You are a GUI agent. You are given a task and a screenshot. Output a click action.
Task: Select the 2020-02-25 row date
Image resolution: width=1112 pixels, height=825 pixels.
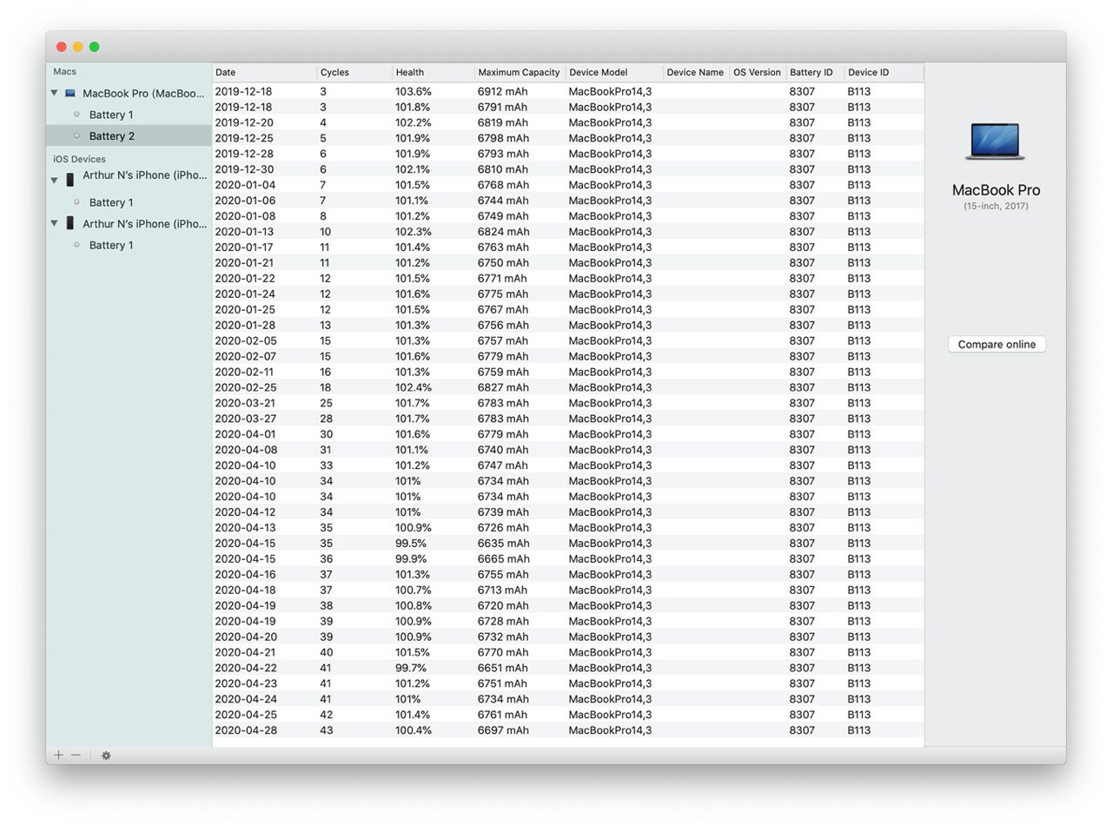tap(244, 387)
